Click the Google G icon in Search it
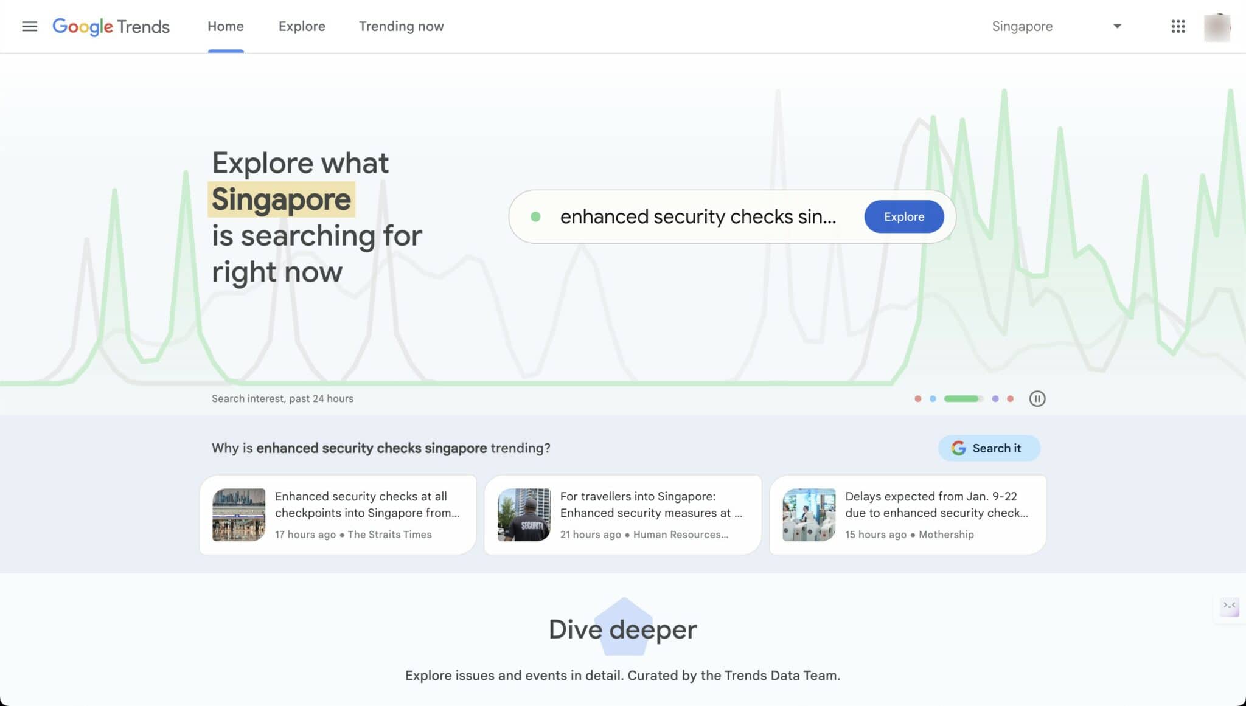 tap(958, 448)
